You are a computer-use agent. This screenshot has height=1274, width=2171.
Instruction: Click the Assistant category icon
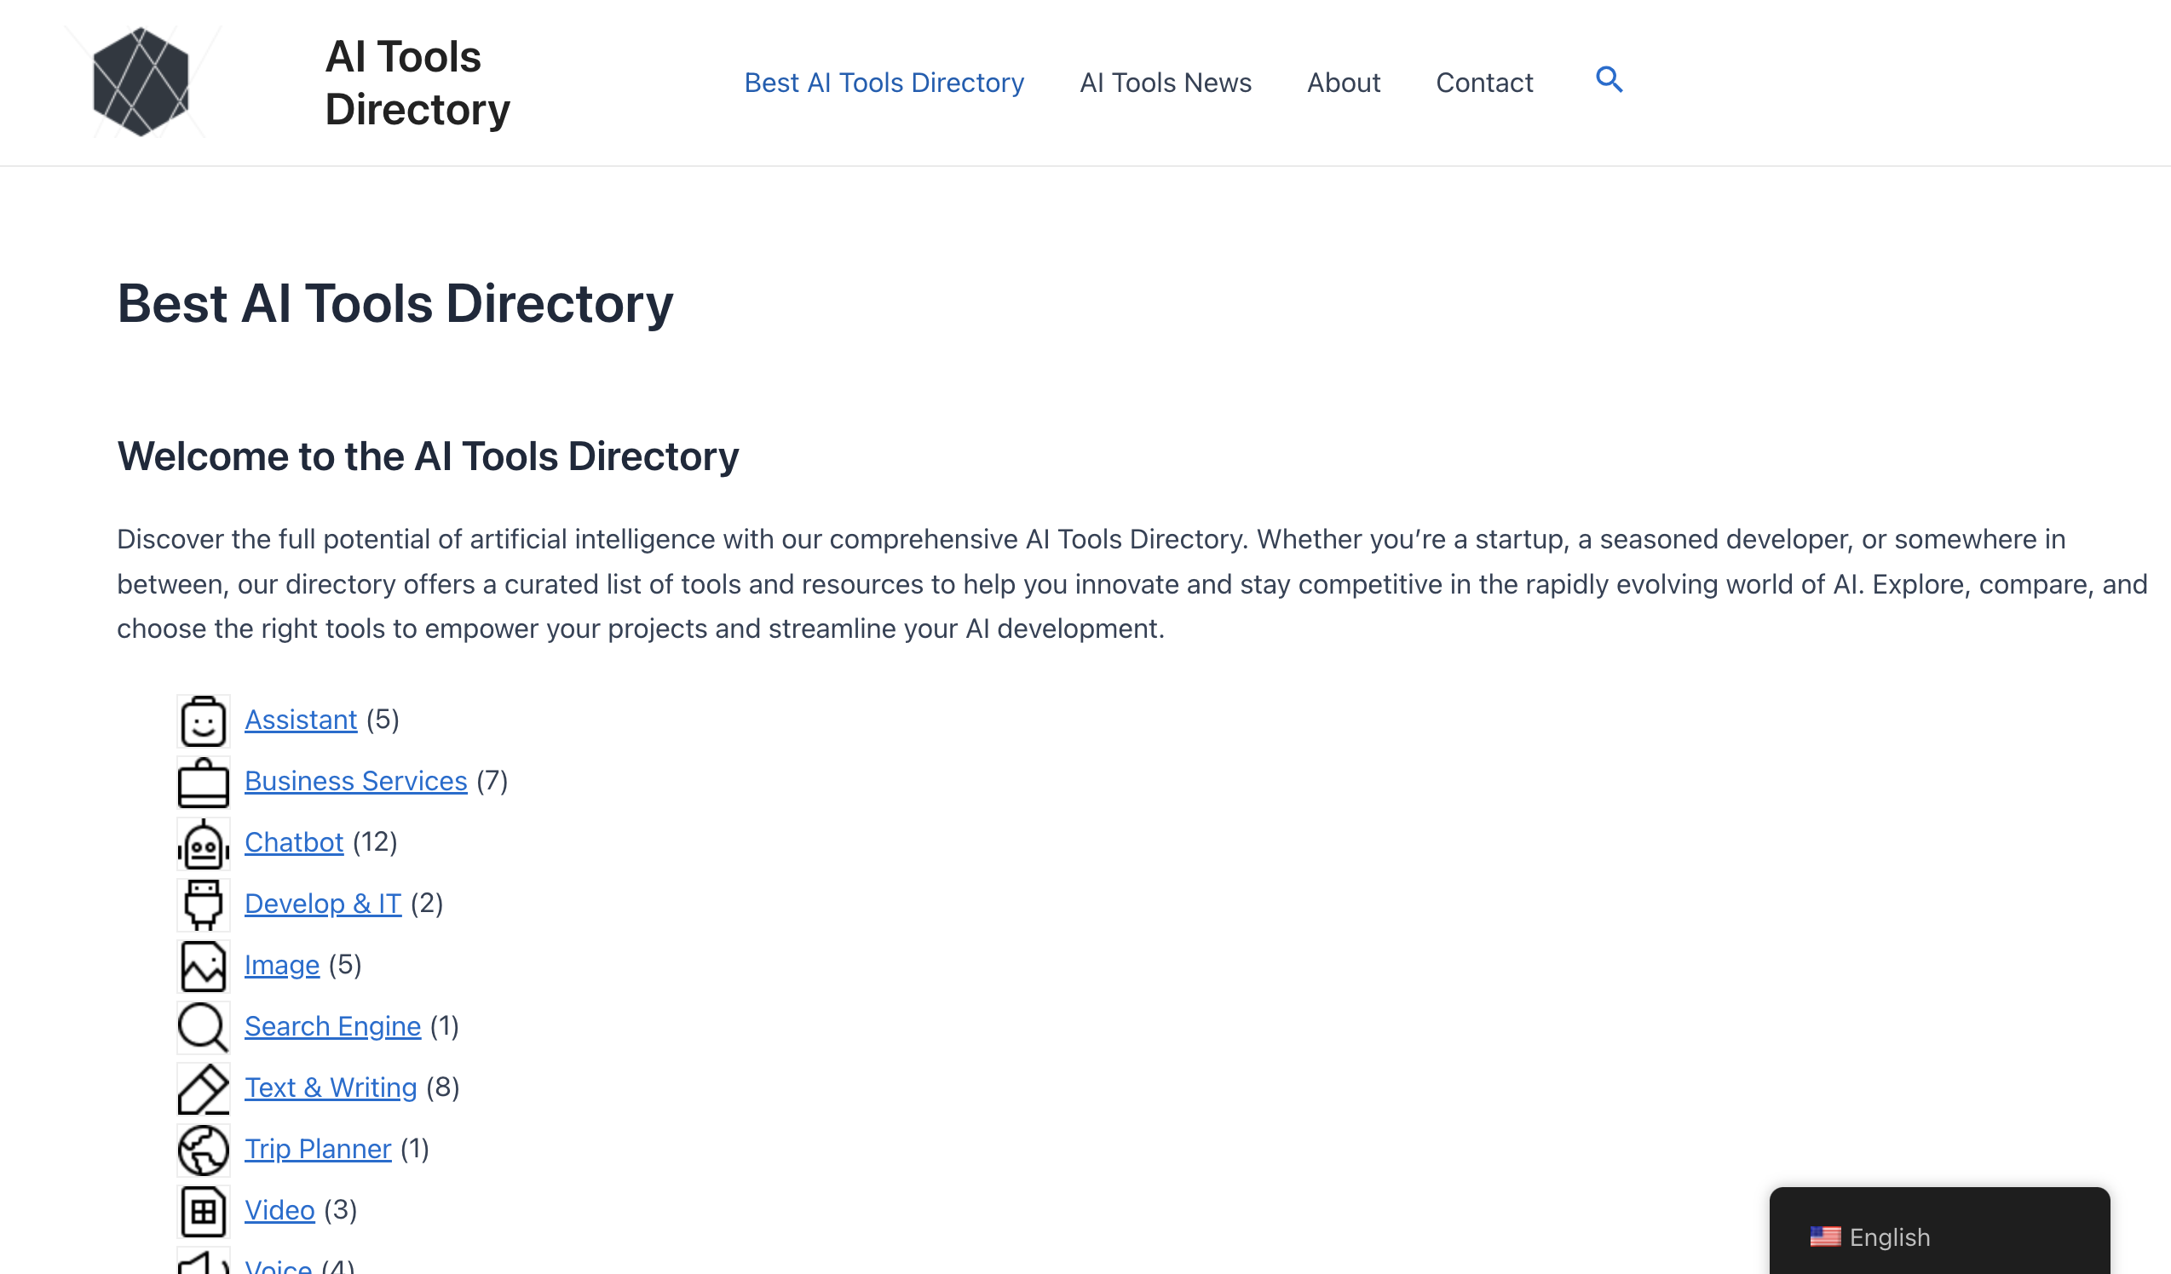point(204,721)
